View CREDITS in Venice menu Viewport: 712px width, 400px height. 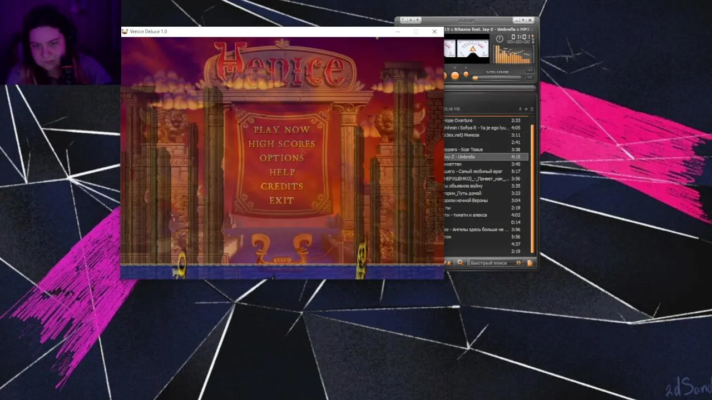[281, 186]
